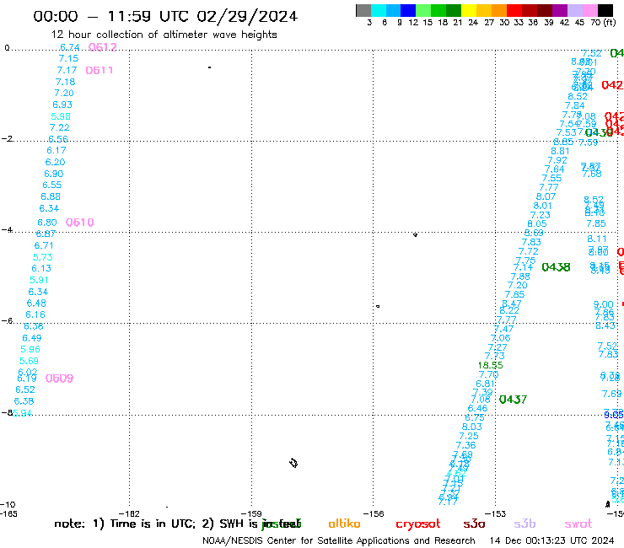Screen dimensions: 624x548
Task: Click the purple swatch in the color scale
Action: (560, 10)
